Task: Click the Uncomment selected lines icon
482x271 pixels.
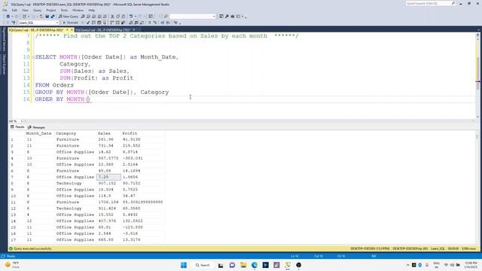Action: (155, 23)
